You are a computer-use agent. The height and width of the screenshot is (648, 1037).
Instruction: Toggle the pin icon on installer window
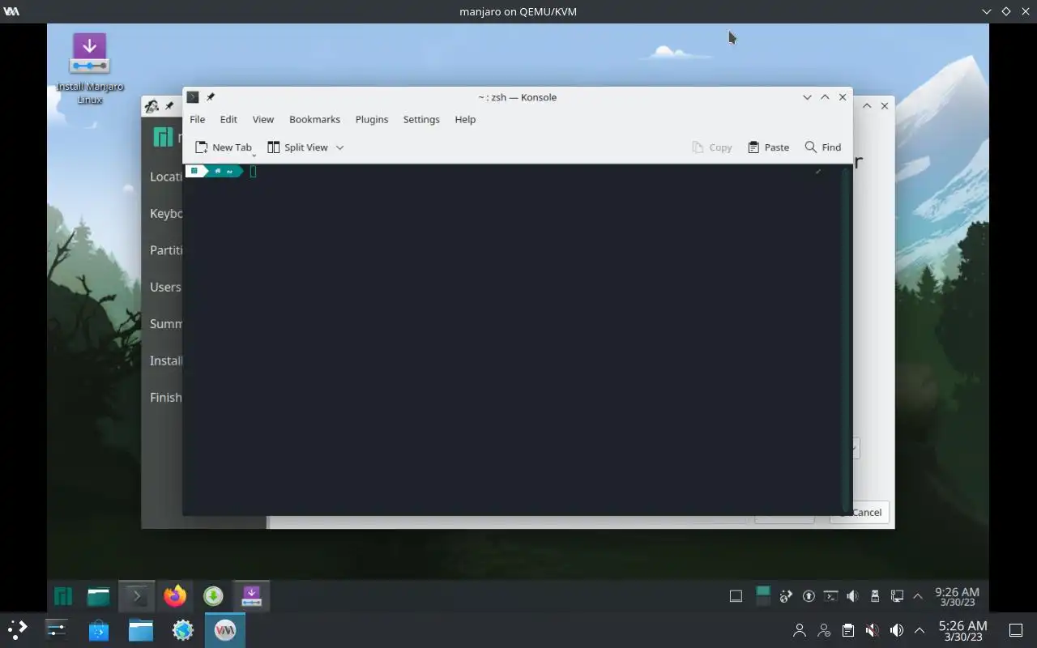tap(169, 106)
